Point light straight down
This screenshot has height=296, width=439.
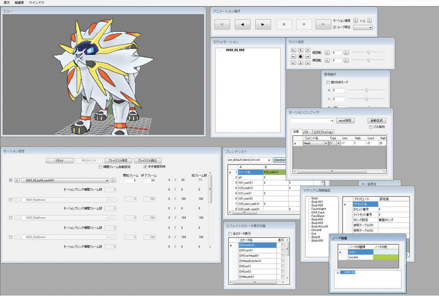(x=300, y=63)
